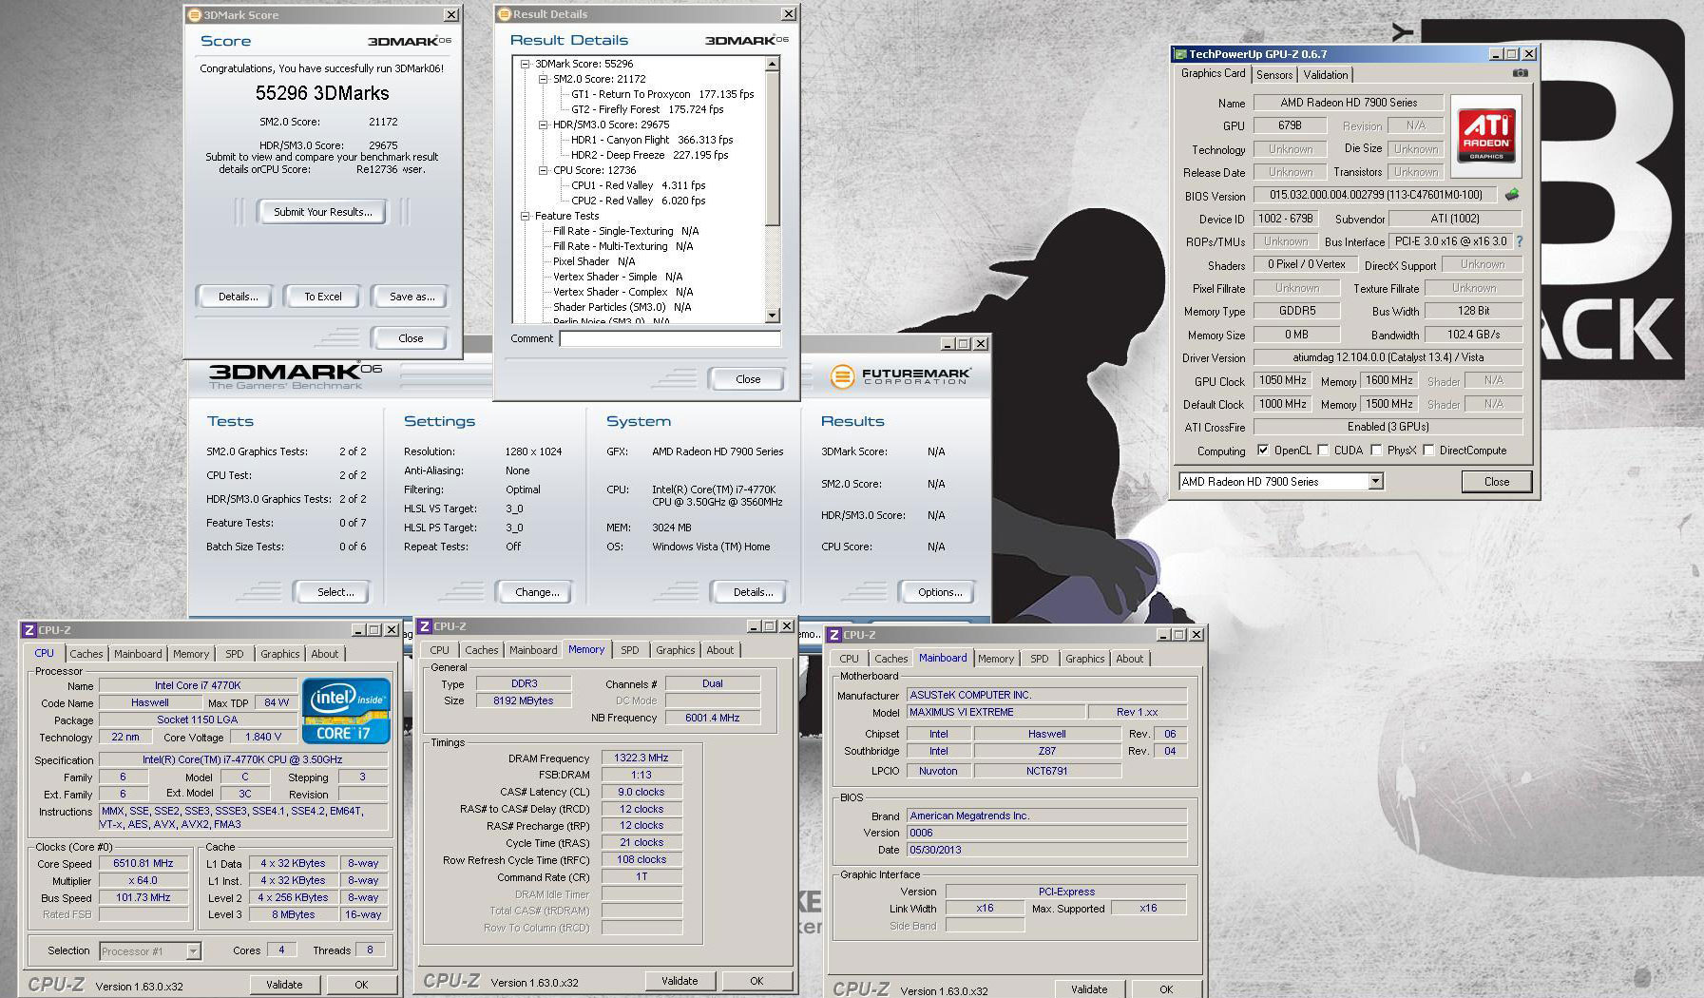This screenshot has width=1704, height=998.
Task: Click the Bus Interface question mark icon
Action: 1519,241
